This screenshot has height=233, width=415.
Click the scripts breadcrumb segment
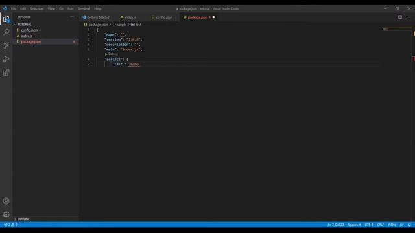pos(122,25)
